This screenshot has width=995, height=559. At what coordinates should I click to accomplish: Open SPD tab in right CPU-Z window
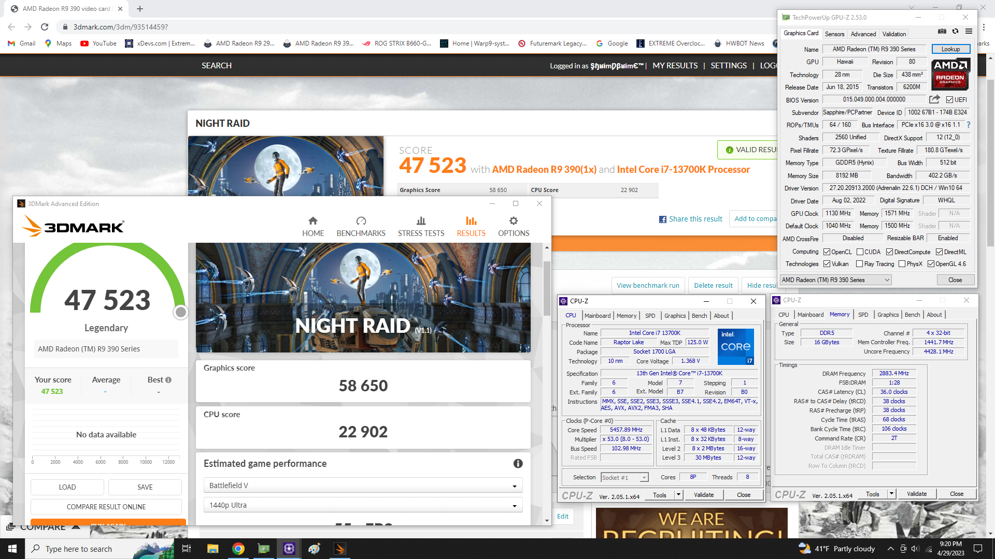pyautogui.click(x=863, y=315)
